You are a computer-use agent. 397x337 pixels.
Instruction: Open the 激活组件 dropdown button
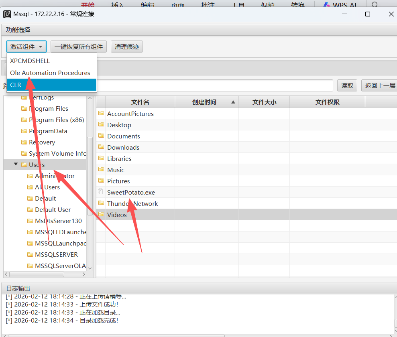click(26, 47)
